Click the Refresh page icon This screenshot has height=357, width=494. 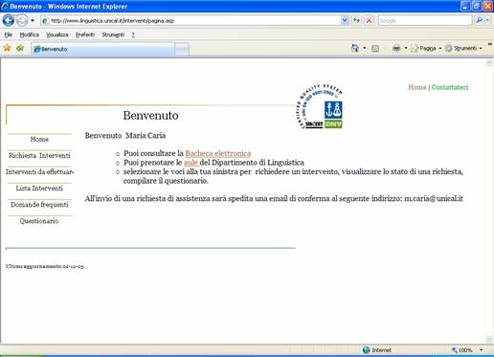coord(356,21)
